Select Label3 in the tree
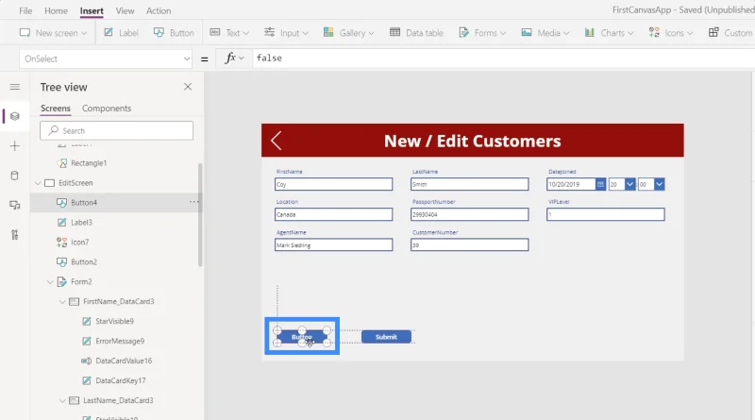The image size is (755, 420). pos(81,223)
